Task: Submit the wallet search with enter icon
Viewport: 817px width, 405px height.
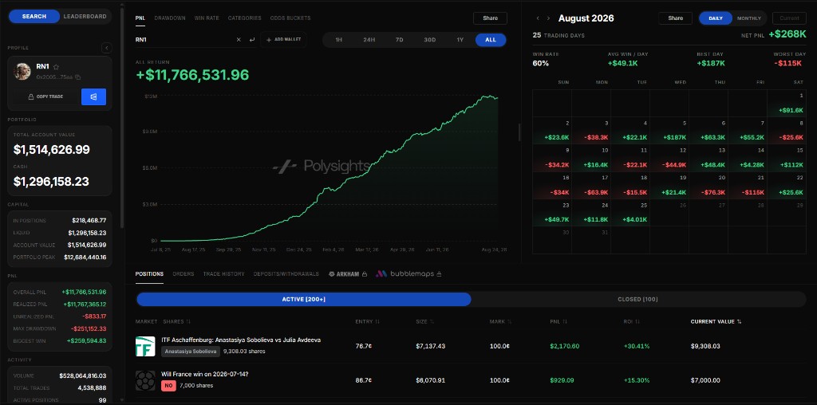Action: tap(251, 40)
